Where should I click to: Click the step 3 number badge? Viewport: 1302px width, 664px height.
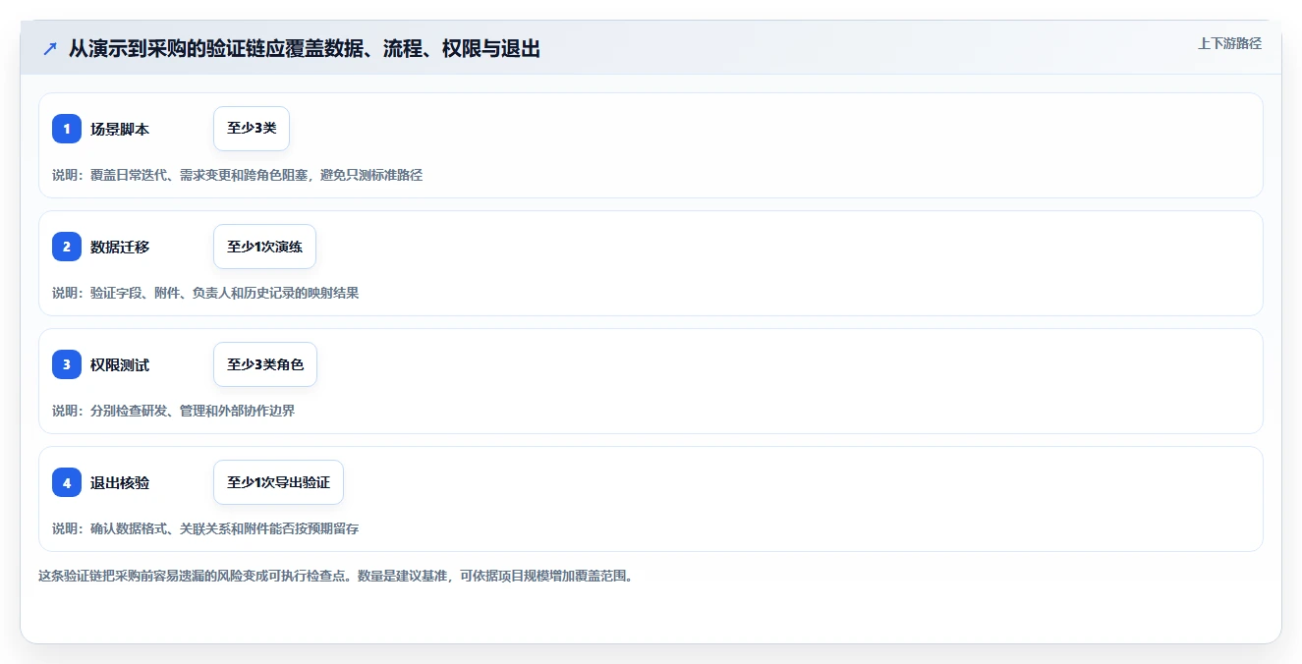pos(67,364)
